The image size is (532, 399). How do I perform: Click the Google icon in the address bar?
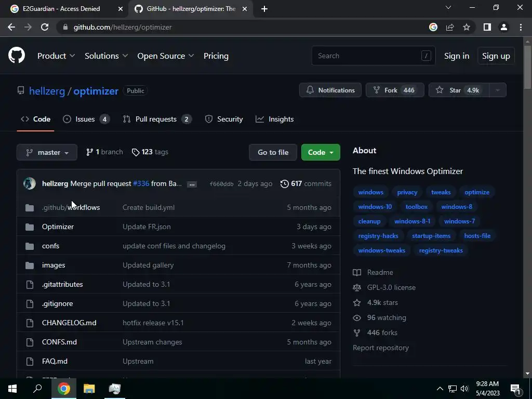(x=433, y=27)
